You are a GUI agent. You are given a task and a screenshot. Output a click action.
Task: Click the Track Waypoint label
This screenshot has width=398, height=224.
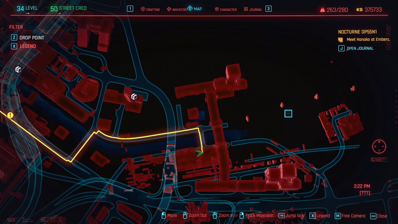pos(259,216)
